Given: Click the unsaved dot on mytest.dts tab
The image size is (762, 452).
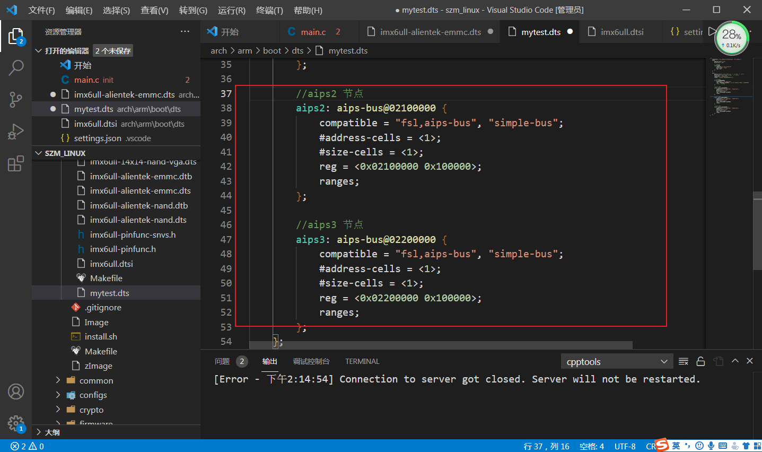Looking at the screenshot, I should point(570,31).
